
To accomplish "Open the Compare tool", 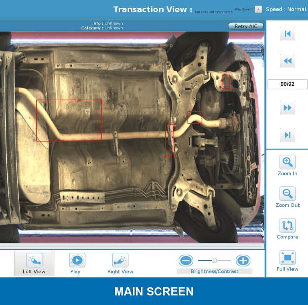I will 288,225.
